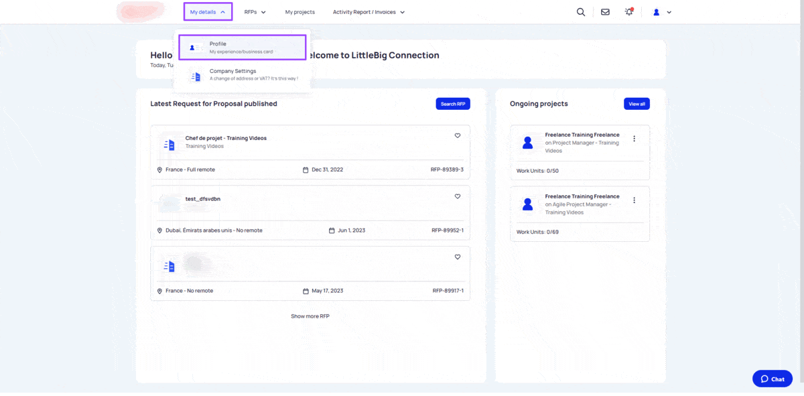Click location pin beside France - Full remote
The image size is (804, 396).
point(159,170)
